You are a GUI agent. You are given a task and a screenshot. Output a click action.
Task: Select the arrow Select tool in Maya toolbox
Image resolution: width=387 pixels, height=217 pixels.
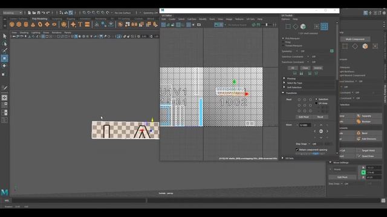pos(4,36)
